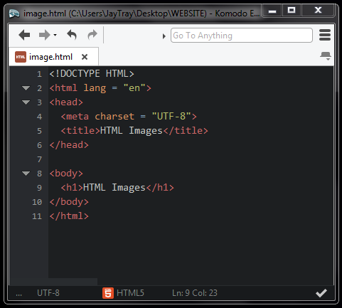Click the ellipsis in the status bar
The height and width of the screenshot is (308, 342).
coord(18,294)
